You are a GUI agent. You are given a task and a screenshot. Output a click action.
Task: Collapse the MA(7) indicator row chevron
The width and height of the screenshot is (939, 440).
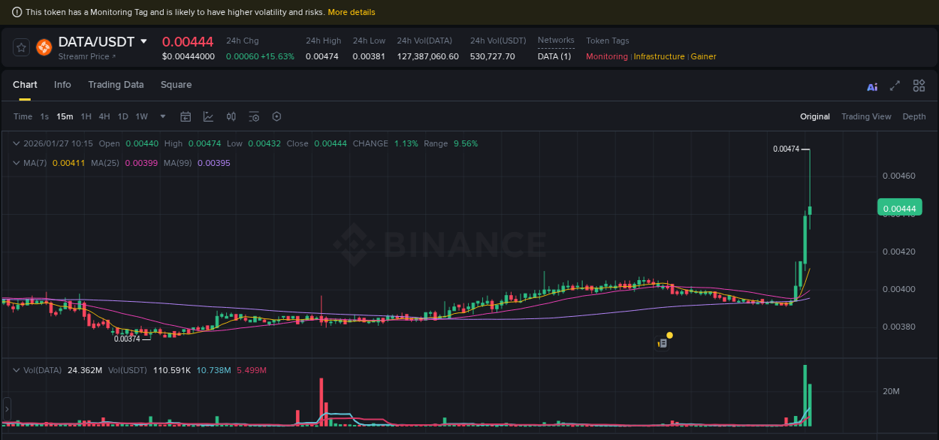(17, 163)
